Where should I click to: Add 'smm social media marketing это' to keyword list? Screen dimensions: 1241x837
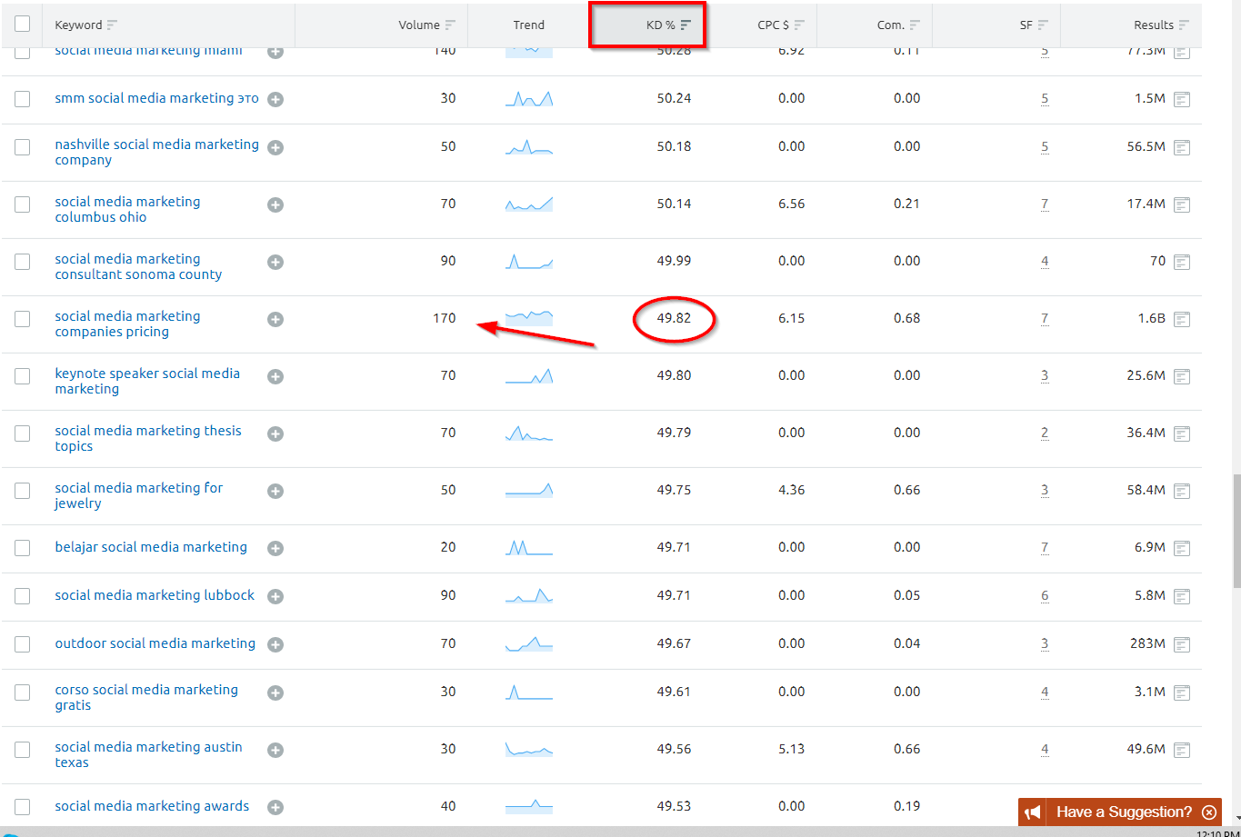[x=275, y=99]
